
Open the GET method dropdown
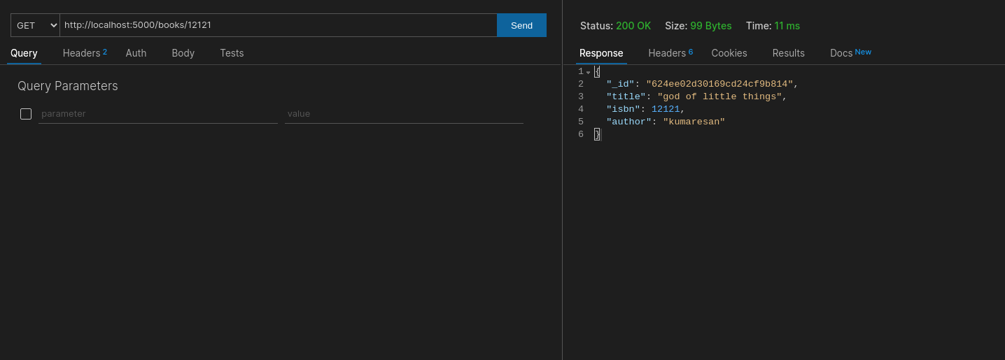click(35, 25)
